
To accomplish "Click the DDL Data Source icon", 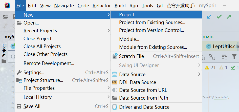I will 115,82.
